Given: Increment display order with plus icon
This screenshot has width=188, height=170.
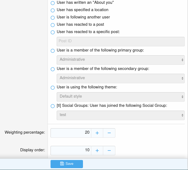Looking at the screenshot, I should tap(97, 150).
